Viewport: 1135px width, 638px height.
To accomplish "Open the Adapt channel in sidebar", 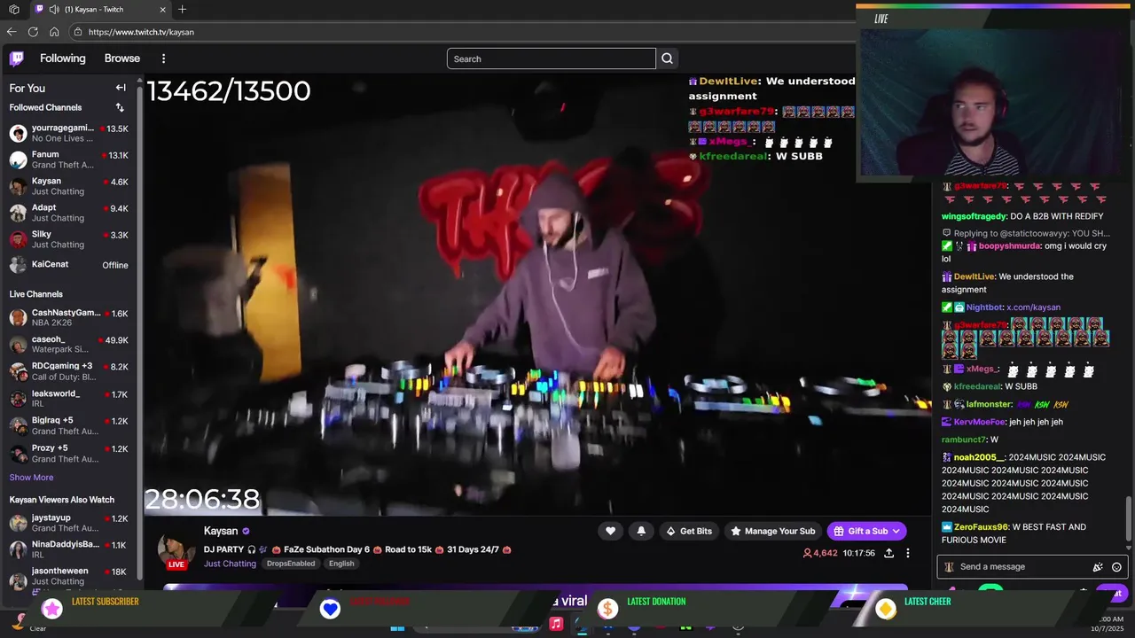I will tap(69, 213).
